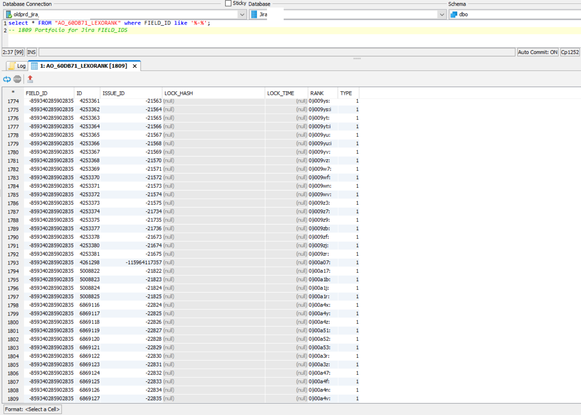
Task: Click the Jira database cylinder icon
Action: click(254, 15)
